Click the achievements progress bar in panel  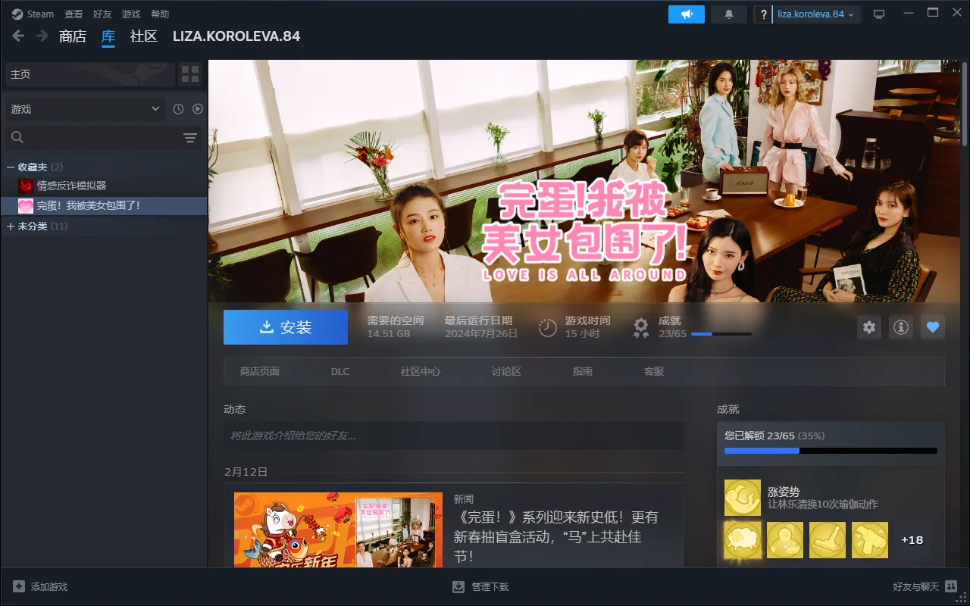pyautogui.click(x=831, y=451)
